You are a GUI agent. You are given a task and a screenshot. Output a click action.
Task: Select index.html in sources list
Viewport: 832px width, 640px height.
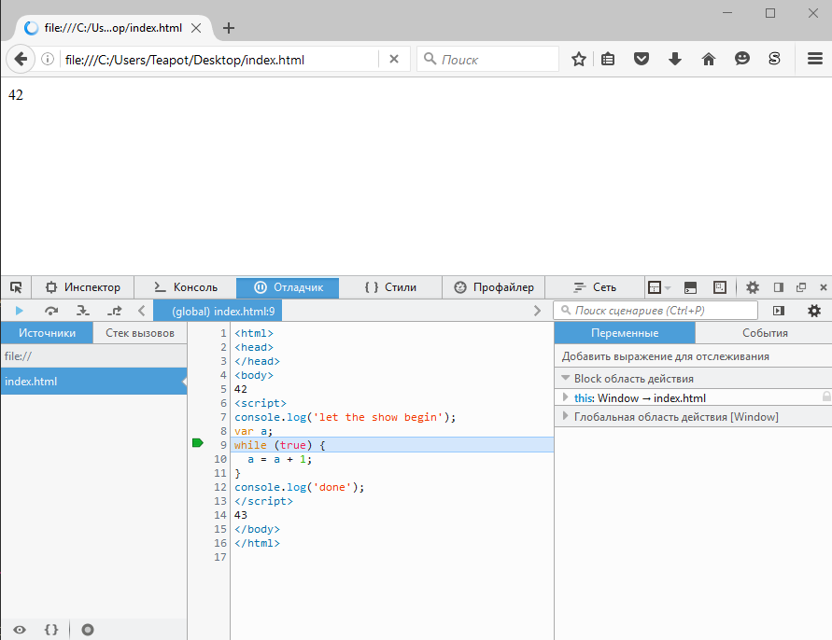click(94, 382)
